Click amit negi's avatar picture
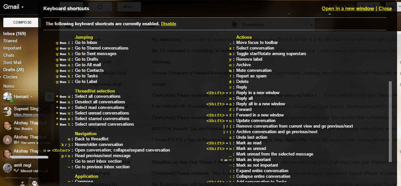The image size is (401, 186). 8,168
